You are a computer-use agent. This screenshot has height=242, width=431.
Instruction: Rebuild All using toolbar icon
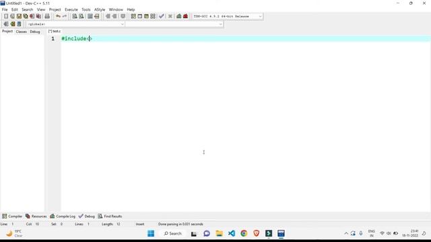tap(153, 16)
